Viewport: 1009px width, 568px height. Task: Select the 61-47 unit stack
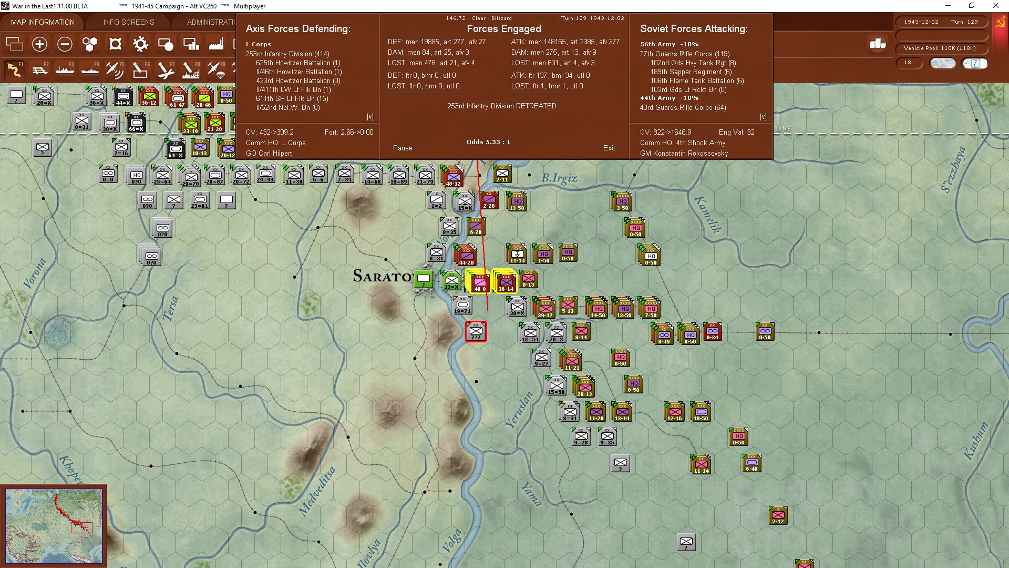click(177, 98)
